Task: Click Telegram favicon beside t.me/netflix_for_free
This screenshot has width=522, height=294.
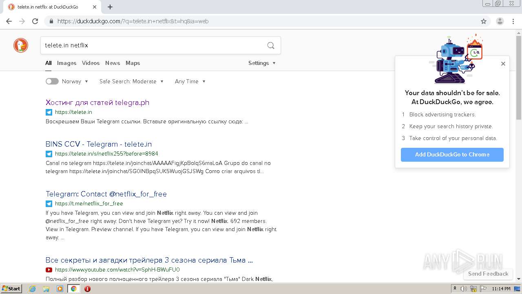Action: pos(49,204)
